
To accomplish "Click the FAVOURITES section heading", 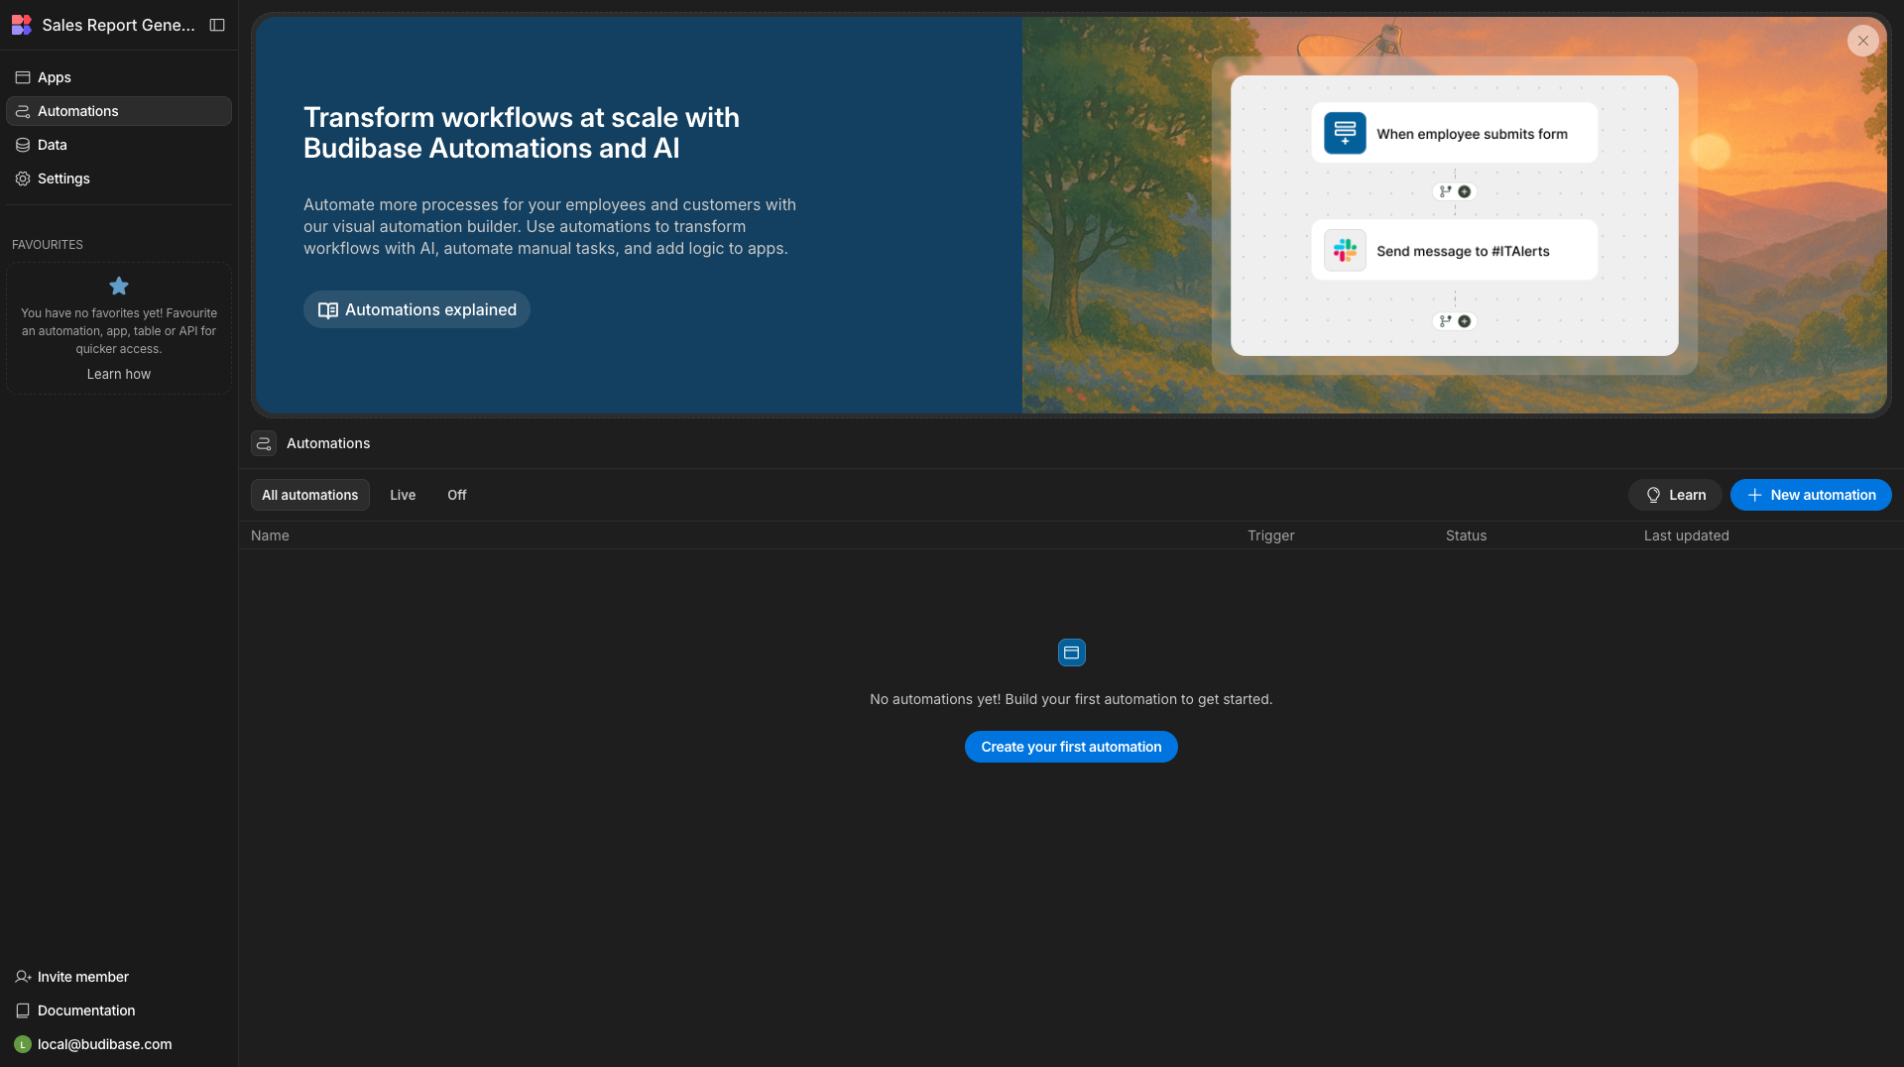I will coord(48,245).
